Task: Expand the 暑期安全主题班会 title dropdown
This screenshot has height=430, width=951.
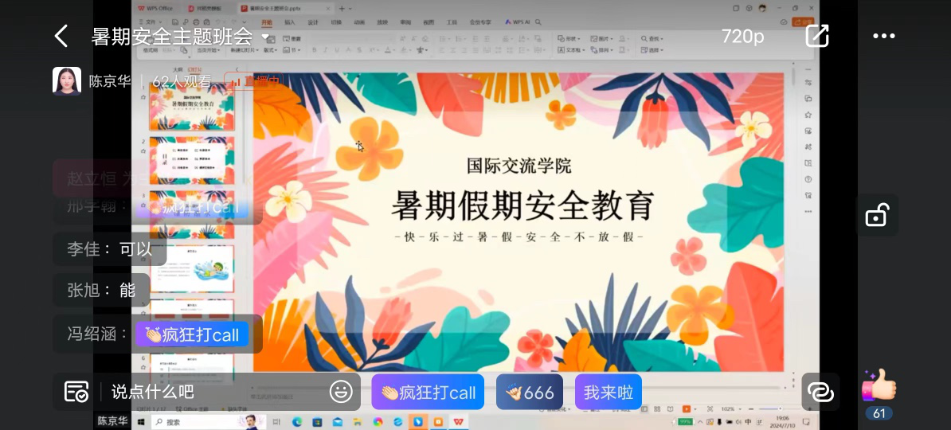Action: tap(265, 37)
